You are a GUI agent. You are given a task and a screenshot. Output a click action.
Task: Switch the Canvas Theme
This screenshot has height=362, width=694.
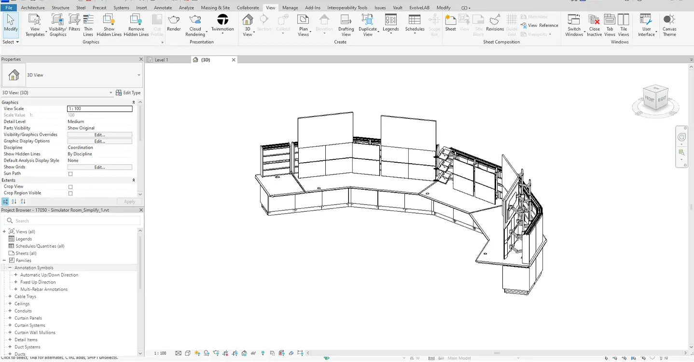point(669,25)
